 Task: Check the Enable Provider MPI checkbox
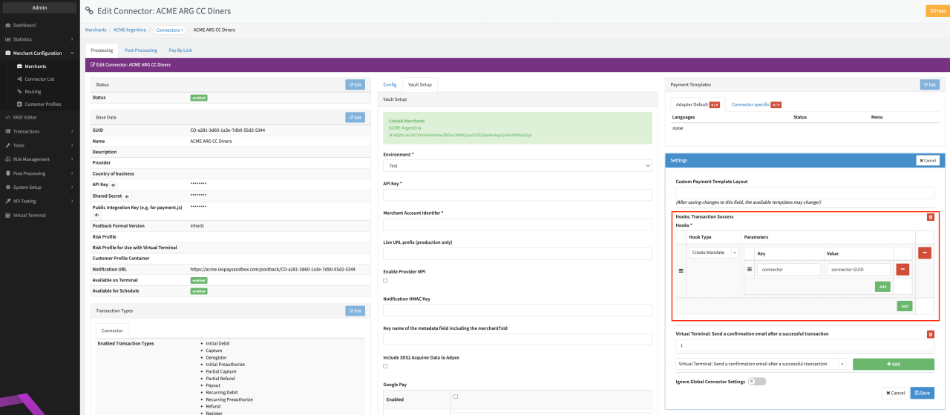[385, 281]
